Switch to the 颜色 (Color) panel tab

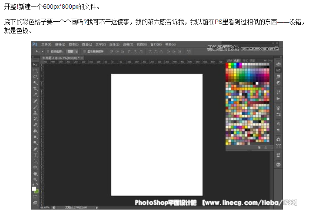229,60
